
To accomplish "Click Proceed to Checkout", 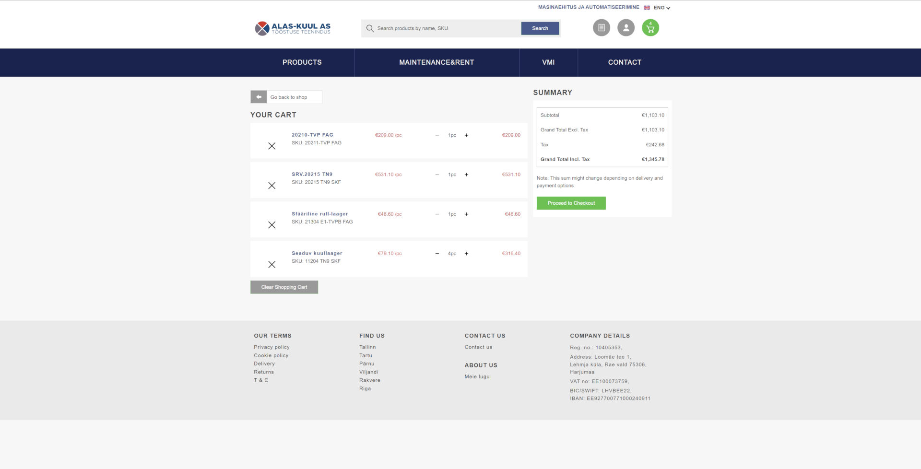I will tap(571, 203).
